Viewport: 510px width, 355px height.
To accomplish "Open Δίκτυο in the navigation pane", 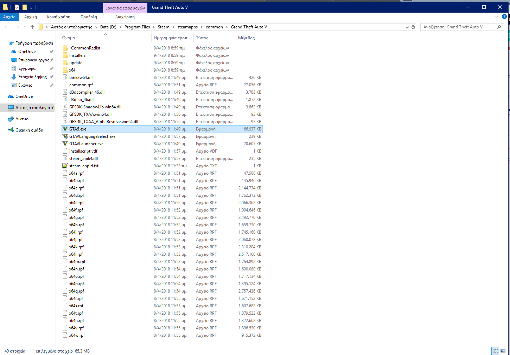I will pos(18,119).
